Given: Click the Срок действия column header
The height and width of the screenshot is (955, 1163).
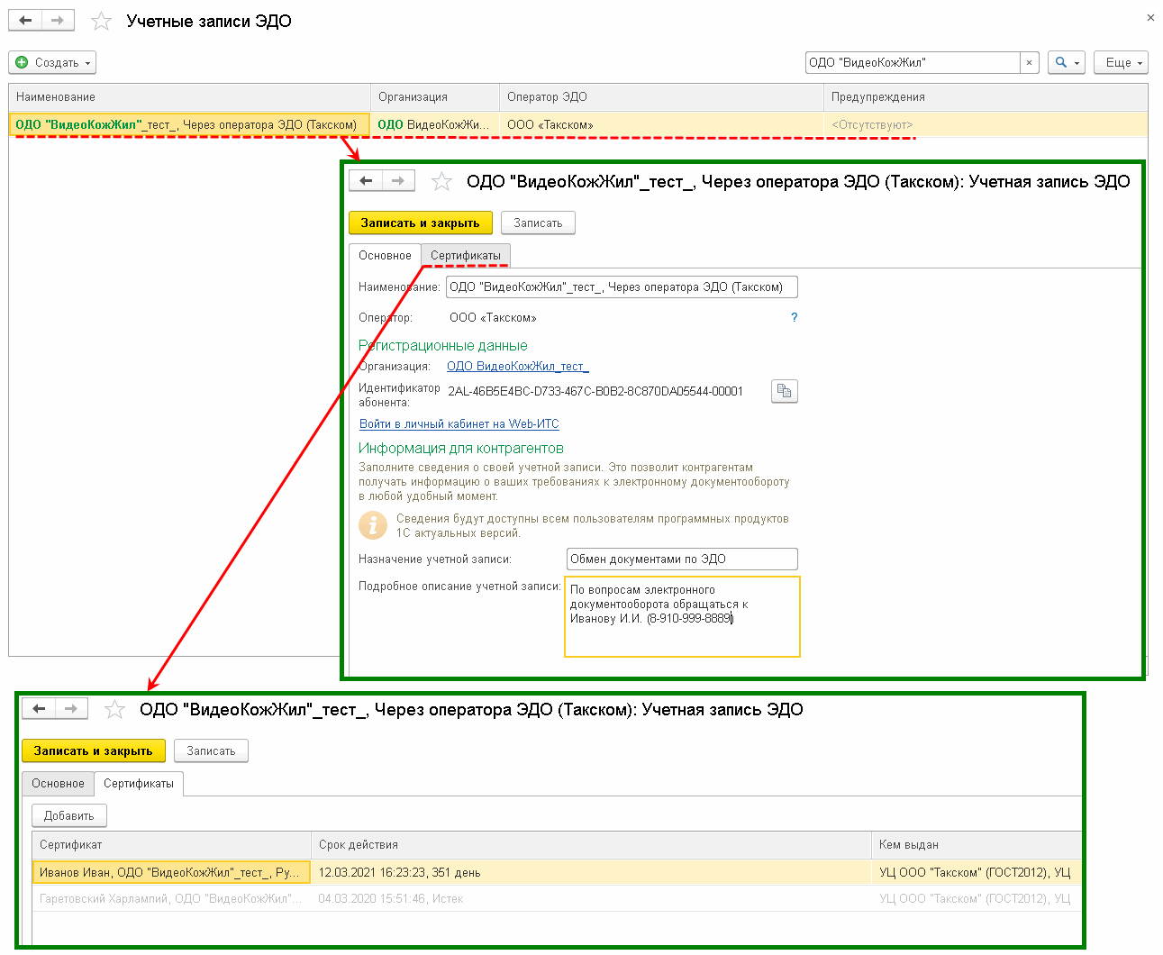Looking at the screenshot, I should point(591,844).
